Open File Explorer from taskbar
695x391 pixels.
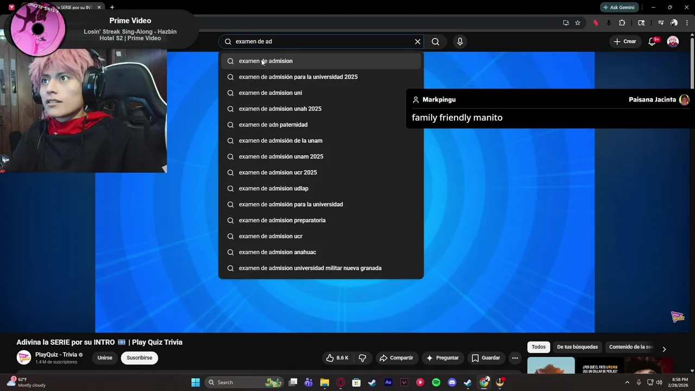pos(324,382)
